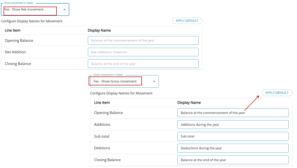Click the Display Name header in Gross movement table

point(189,103)
